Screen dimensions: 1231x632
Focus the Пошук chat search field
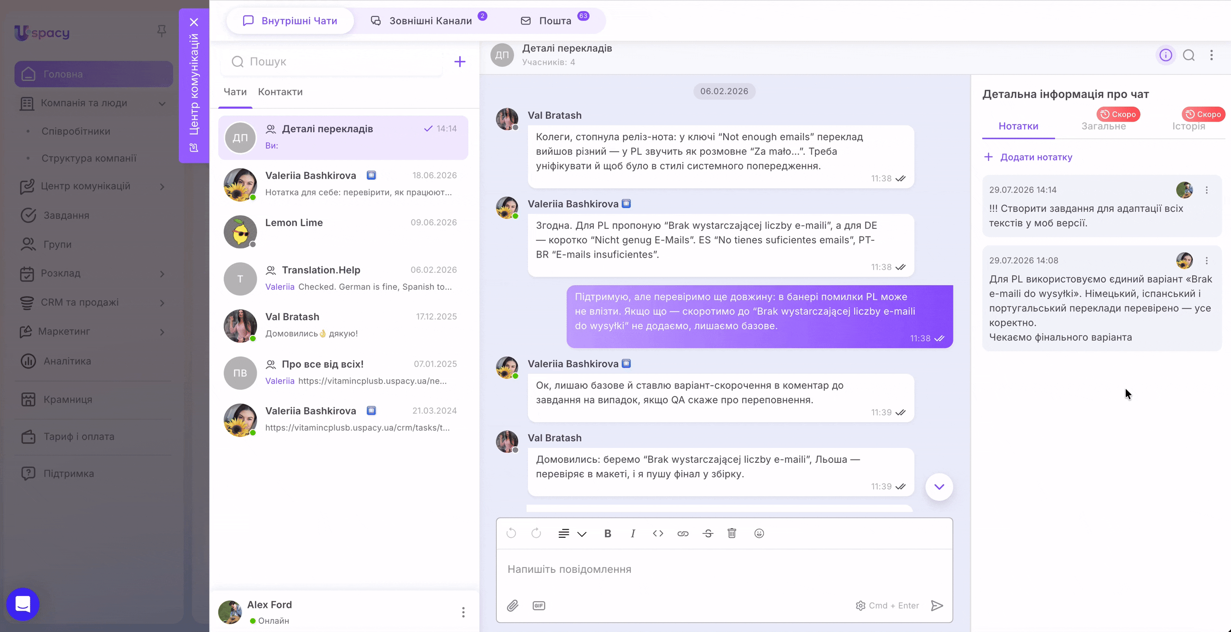click(x=332, y=62)
